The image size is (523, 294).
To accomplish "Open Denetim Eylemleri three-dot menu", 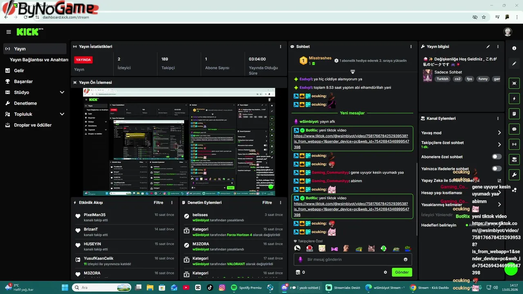I will [280, 203].
